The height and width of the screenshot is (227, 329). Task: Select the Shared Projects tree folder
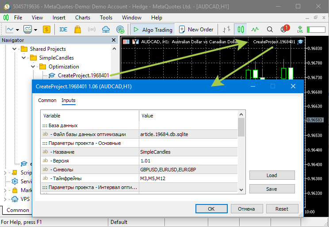pos(43,49)
